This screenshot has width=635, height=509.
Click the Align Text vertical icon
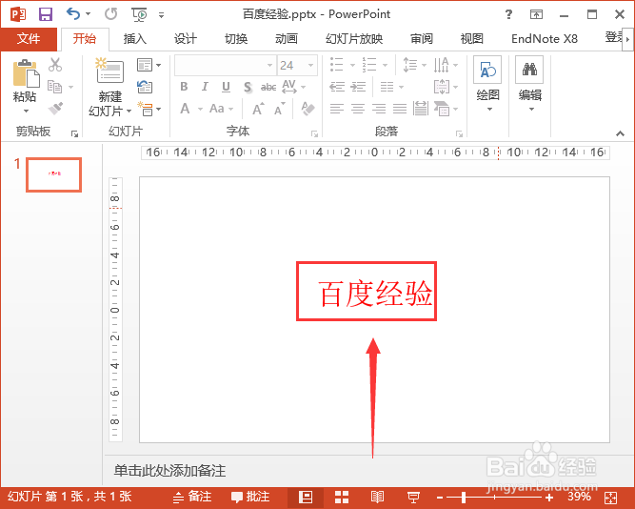(442, 87)
